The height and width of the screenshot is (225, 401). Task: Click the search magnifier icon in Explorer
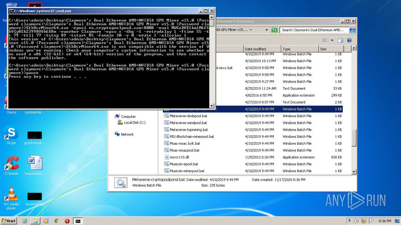[x=352, y=30]
